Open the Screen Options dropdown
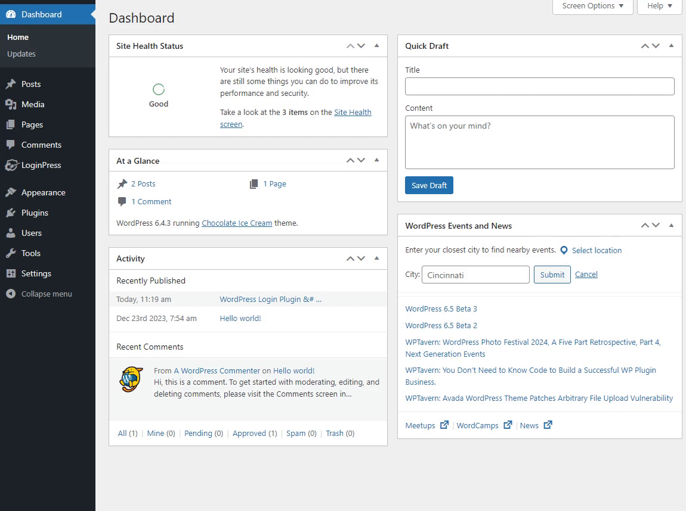686x511 pixels. tap(593, 6)
